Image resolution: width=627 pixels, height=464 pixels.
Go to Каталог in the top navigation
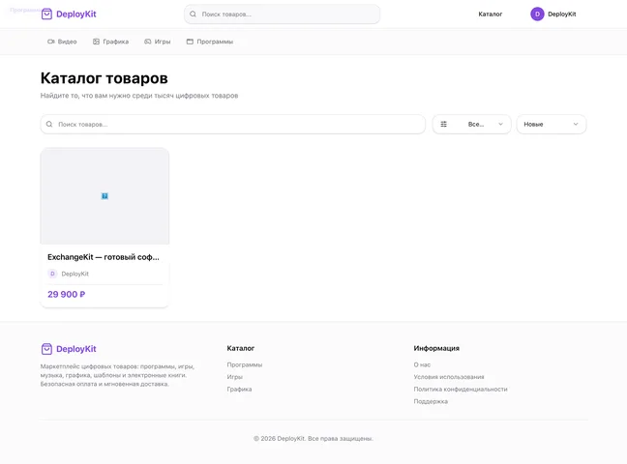tap(491, 14)
